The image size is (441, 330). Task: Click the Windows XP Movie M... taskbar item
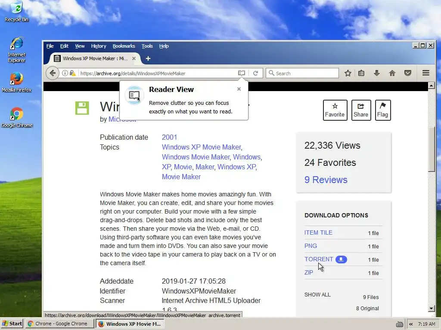coord(130,324)
